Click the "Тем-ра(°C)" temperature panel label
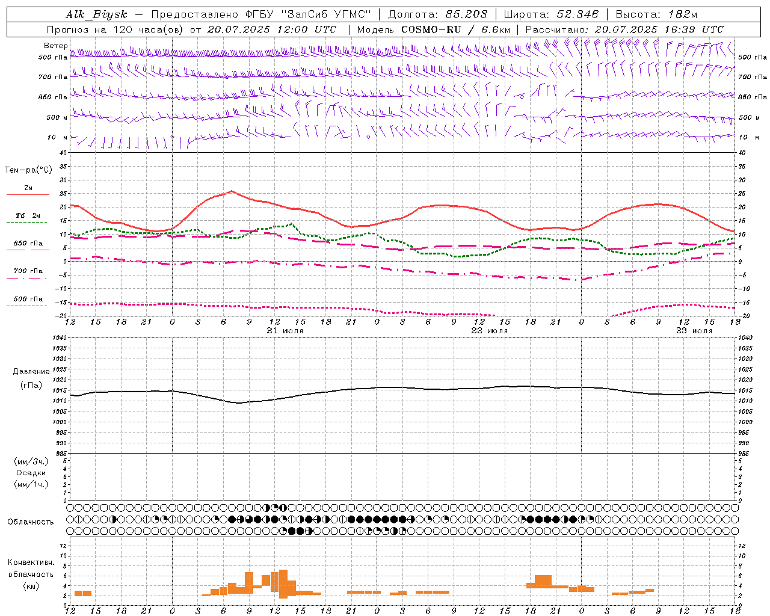Image resolution: width=770 pixels, height=616 pixels. click(29, 170)
